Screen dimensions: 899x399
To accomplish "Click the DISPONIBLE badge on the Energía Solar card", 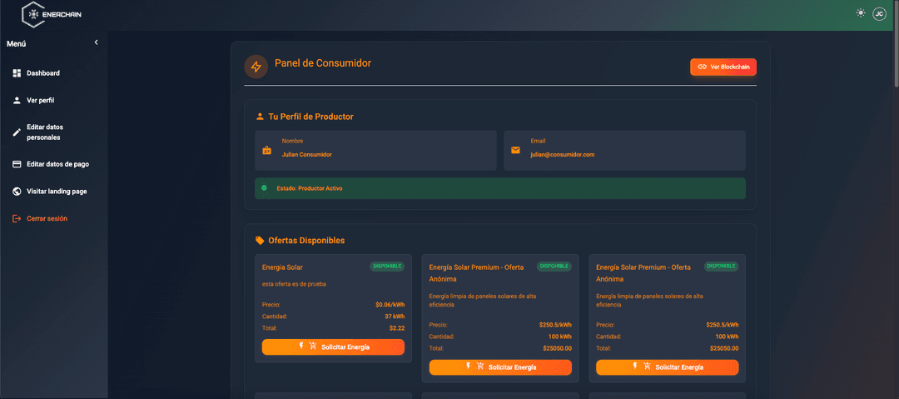I will click(387, 267).
